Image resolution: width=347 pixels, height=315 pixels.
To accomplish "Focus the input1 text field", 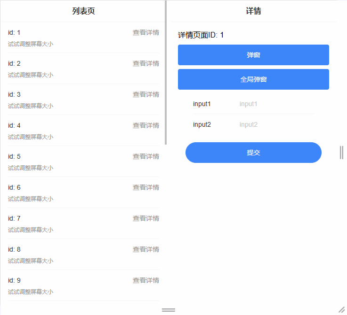I will (276, 104).
